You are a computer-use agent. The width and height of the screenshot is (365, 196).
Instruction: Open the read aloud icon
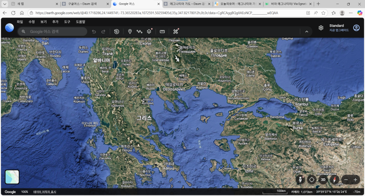(x=316, y=13)
